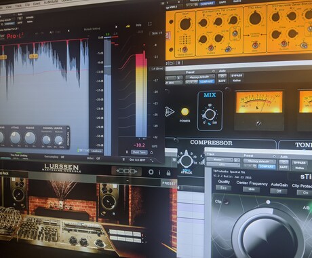Click the compressor yellow POWER lamp
Screen dimensions: 312x258
click(x=185, y=111)
